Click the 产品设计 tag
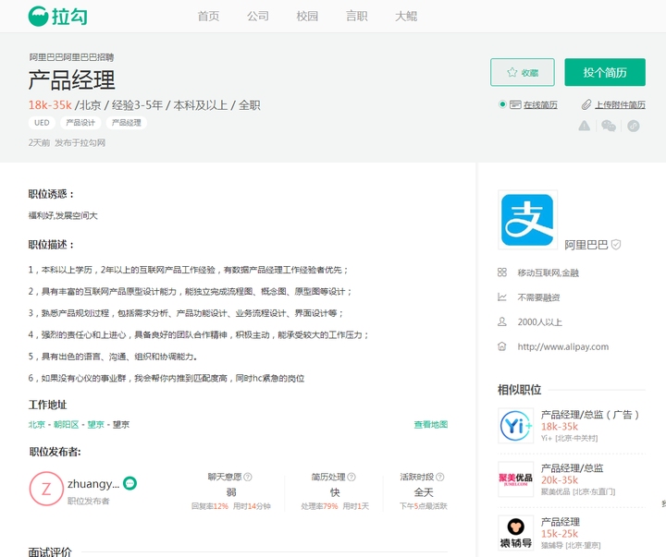 (80, 123)
